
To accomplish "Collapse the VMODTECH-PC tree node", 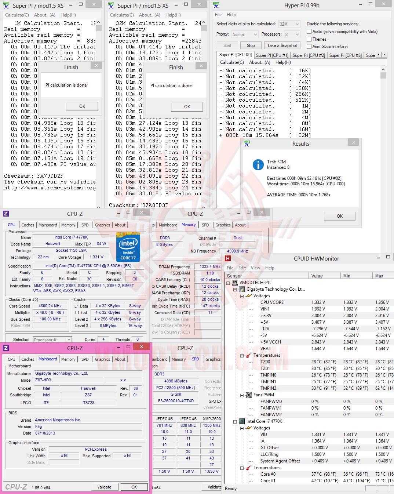I will pos(228,283).
